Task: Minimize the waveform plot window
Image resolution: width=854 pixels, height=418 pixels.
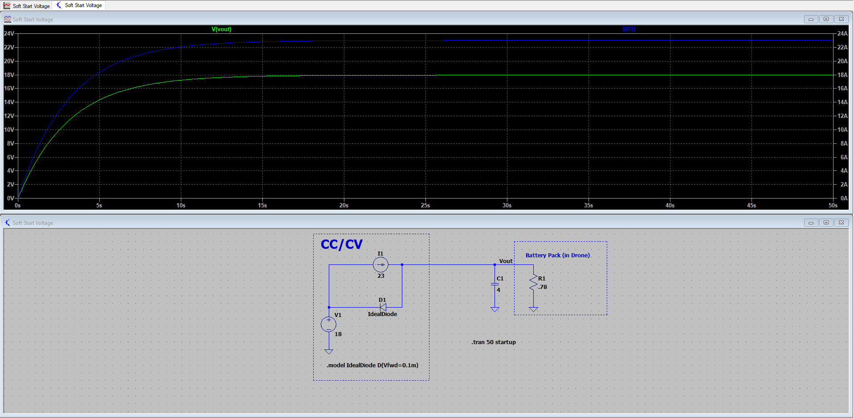Action: click(x=811, y=19)
